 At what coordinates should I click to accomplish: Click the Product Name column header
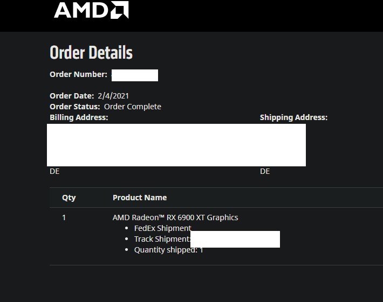pyautogui.click(x=140, y=198)
